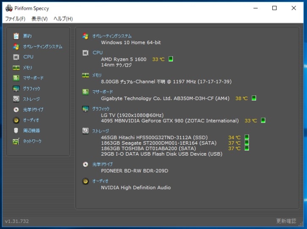The height and width of the screenshot is (229, 307).
Task: Click the 更新確認 update check link
Action: [x=286, y=221]
